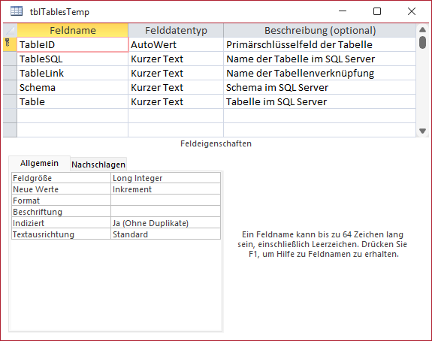Open the Neue Werte value Inkrement
This screenshot has height=341, width=432.
click(x=165, y=189)
